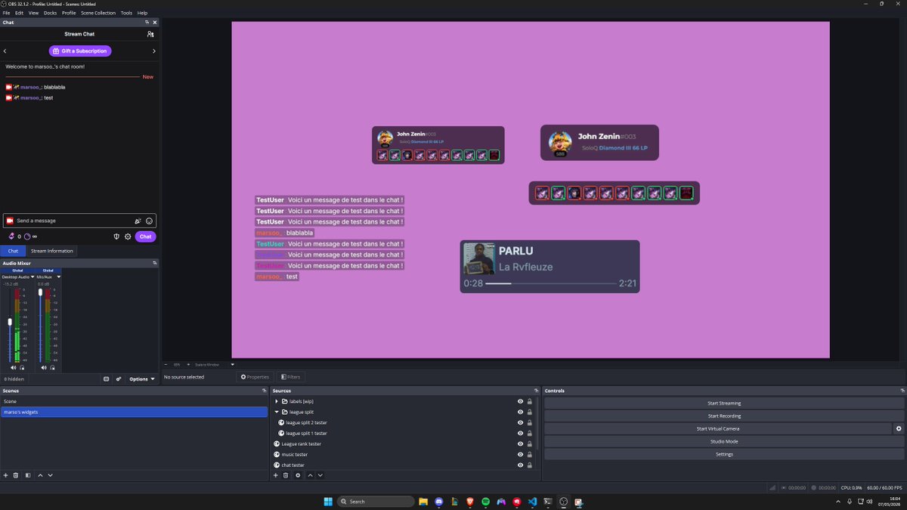Toggle monitoring headphones for Desktop Audio
The height and width of the screenshot is (510, 907).
22,367
